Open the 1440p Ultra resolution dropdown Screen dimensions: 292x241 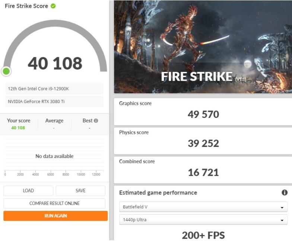pos(205,220)
